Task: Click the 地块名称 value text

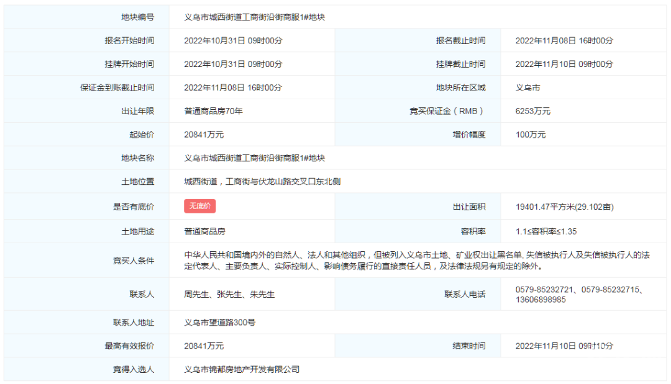Action: tap(254, 158)
